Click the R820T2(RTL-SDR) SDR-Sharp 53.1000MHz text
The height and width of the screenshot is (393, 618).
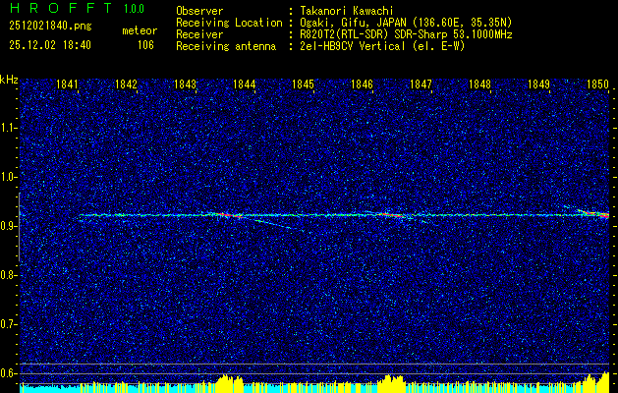(406, 34)
